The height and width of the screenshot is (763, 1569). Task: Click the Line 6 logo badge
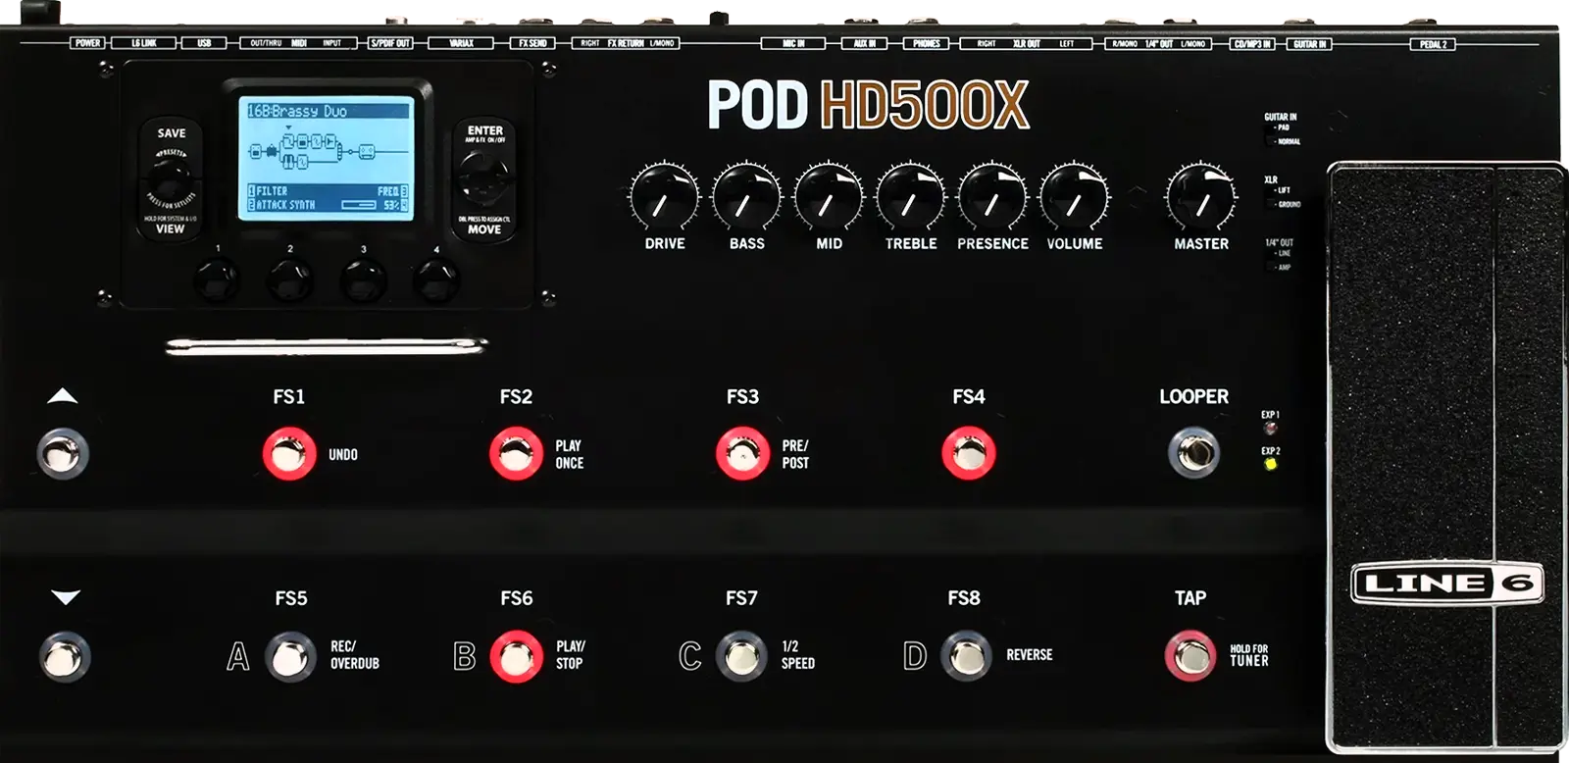[x=1446, y=584]
